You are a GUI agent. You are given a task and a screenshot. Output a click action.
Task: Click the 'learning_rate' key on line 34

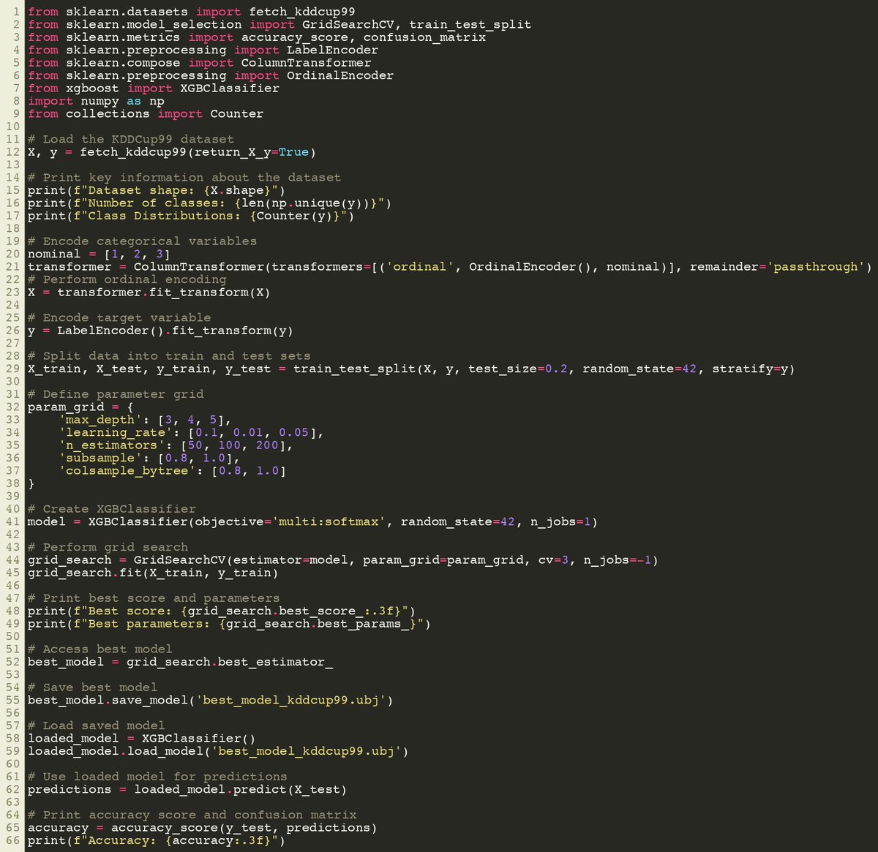click(x=114, y=431)
